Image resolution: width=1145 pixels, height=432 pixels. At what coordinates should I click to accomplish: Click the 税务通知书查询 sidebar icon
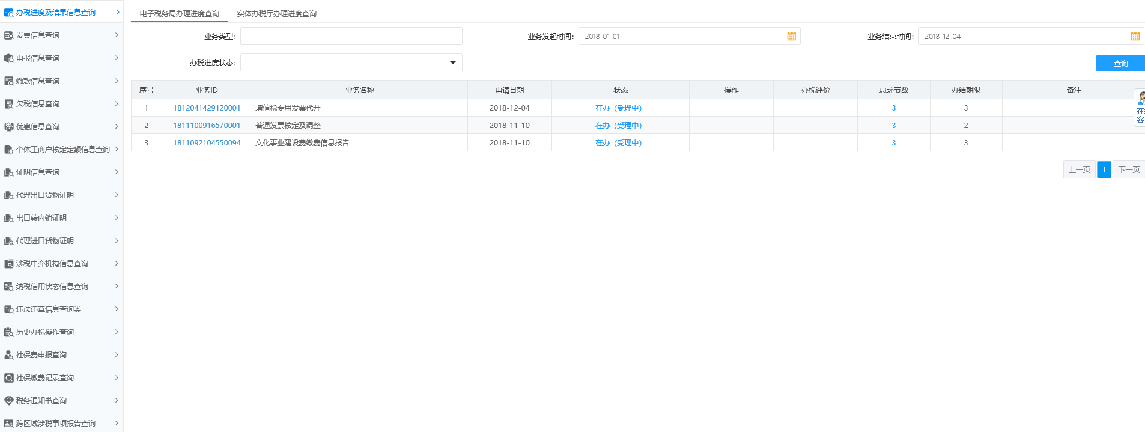pos(8,401)
